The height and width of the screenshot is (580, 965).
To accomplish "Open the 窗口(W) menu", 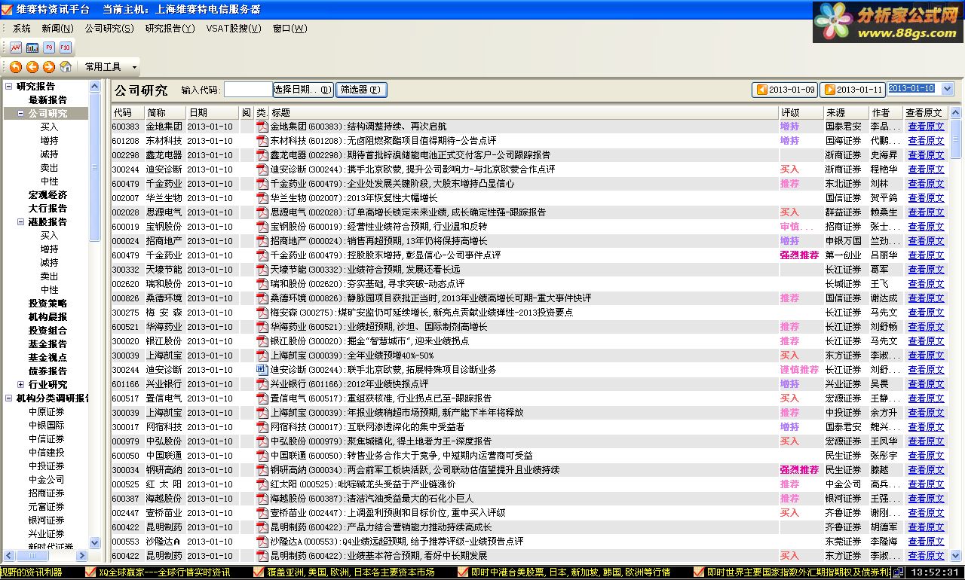I will pos(290,29).
